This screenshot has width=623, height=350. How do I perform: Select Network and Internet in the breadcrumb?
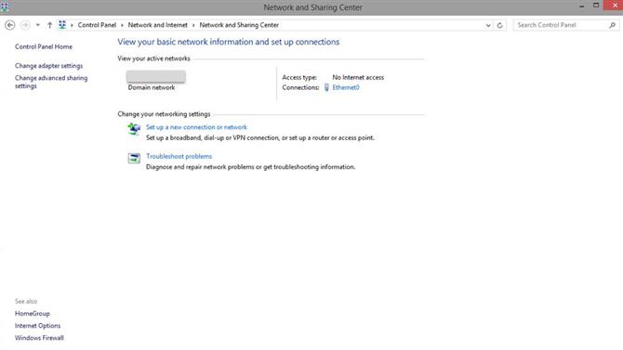pos(157,25)
